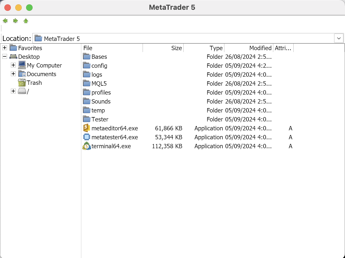The image size is (345, 258).
Task: Expand the root / drive node
Action: click(x=13, y=91)
